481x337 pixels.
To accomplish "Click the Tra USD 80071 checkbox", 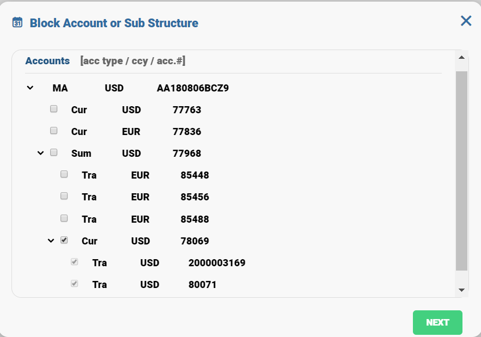I will coord(75,284).
